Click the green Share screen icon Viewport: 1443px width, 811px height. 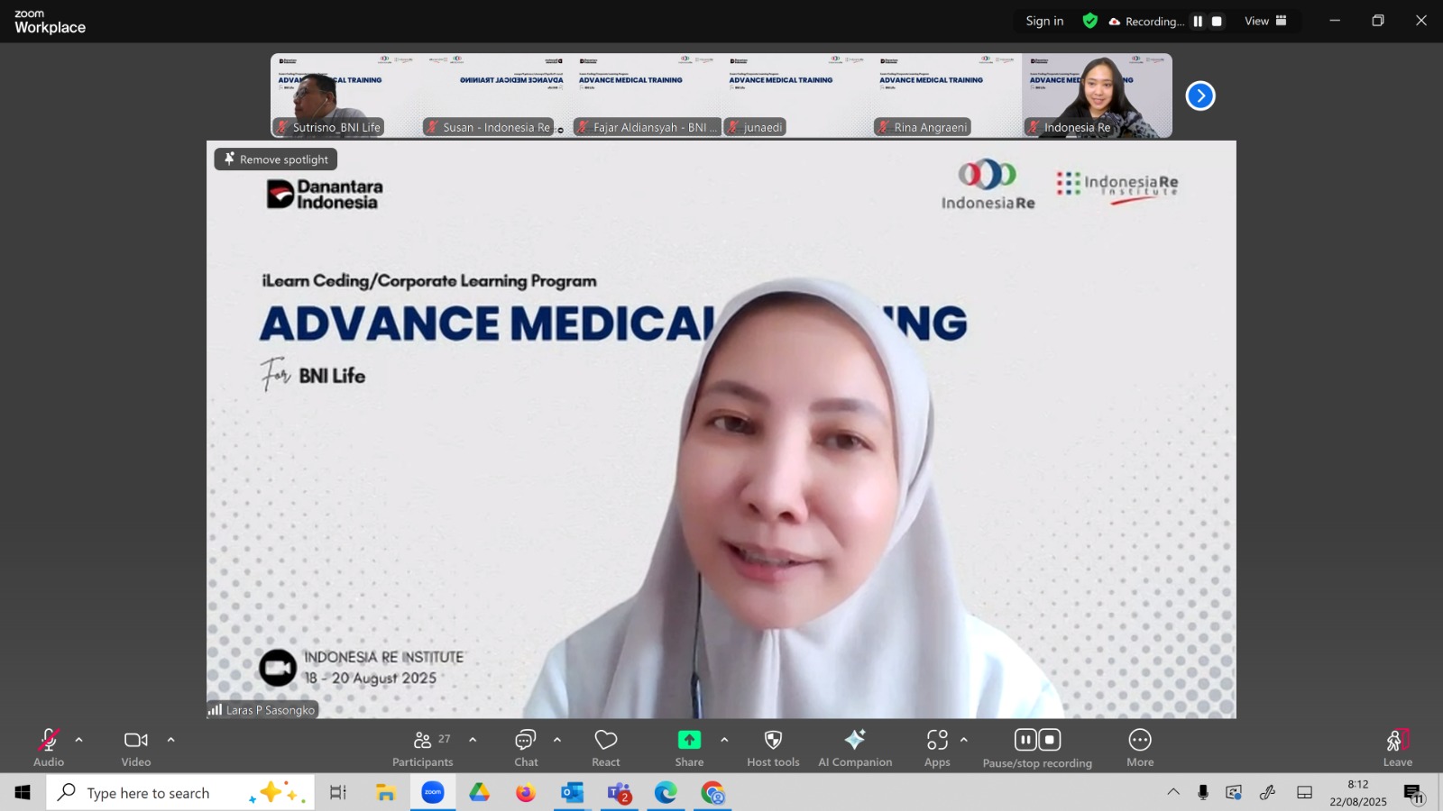[x=689, y=740]
